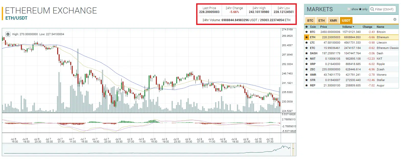The height and width of the screenshot is (159, 401).
Task: Sort the markets by Price column
Action: click(x=323, y=27)
